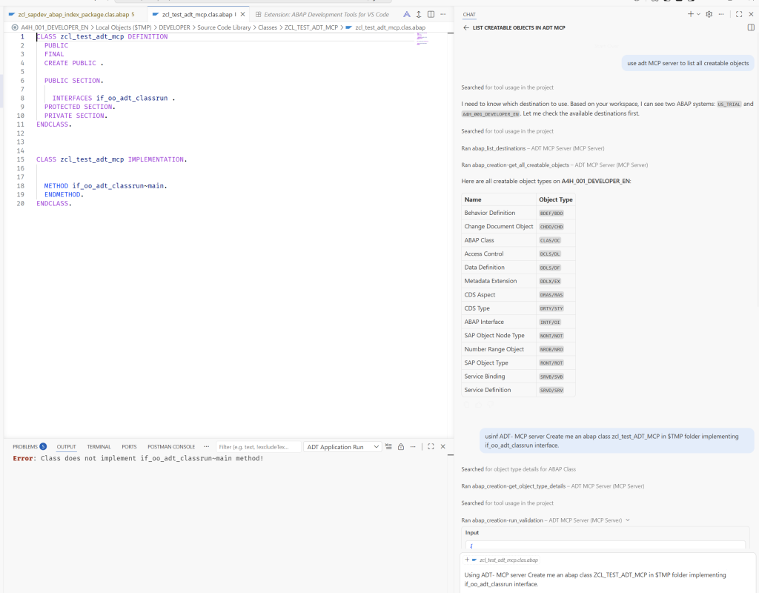Switch to the Terminal panel tab
Image resolution: width=759 pixels, height=593 pixels.
point(99,447)
